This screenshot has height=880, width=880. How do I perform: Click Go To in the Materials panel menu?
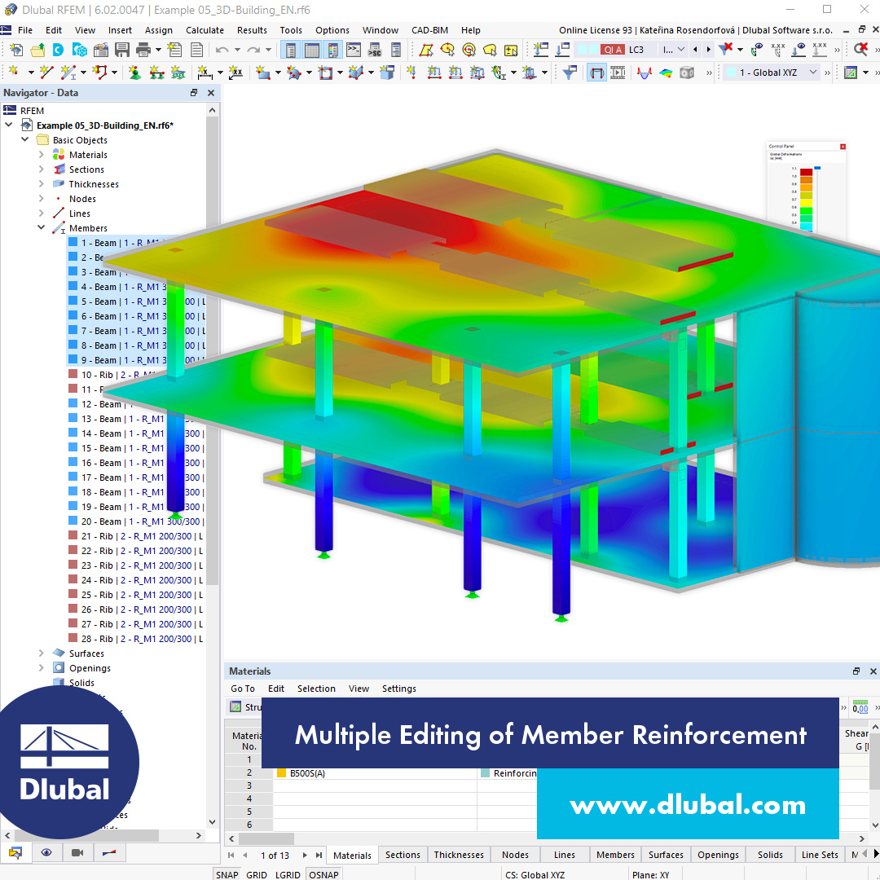(242, 689)
